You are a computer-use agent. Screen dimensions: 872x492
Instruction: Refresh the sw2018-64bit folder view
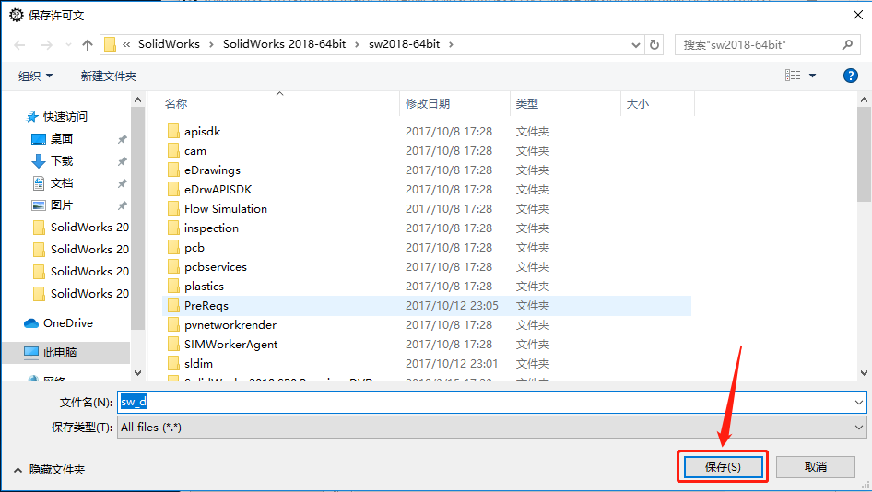point(654,44)
